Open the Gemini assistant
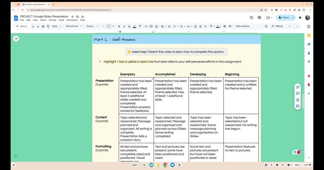 pos(300,17)
